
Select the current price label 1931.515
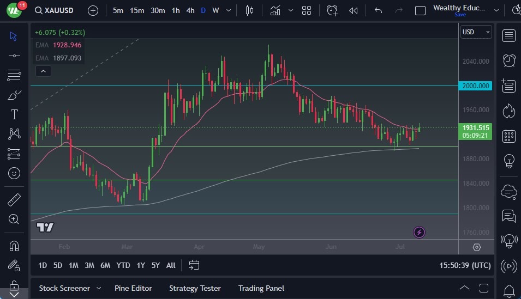coord(476,128)
